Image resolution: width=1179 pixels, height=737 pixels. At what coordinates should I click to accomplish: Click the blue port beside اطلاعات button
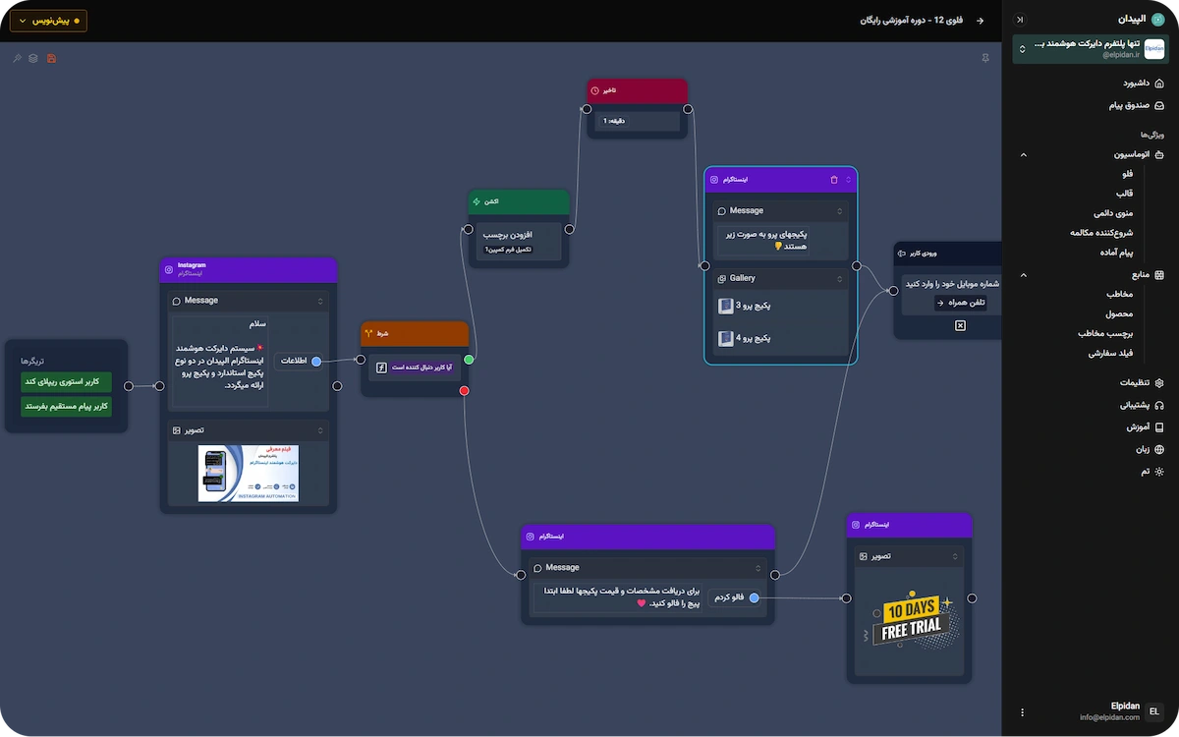click(x=316, y=362)
